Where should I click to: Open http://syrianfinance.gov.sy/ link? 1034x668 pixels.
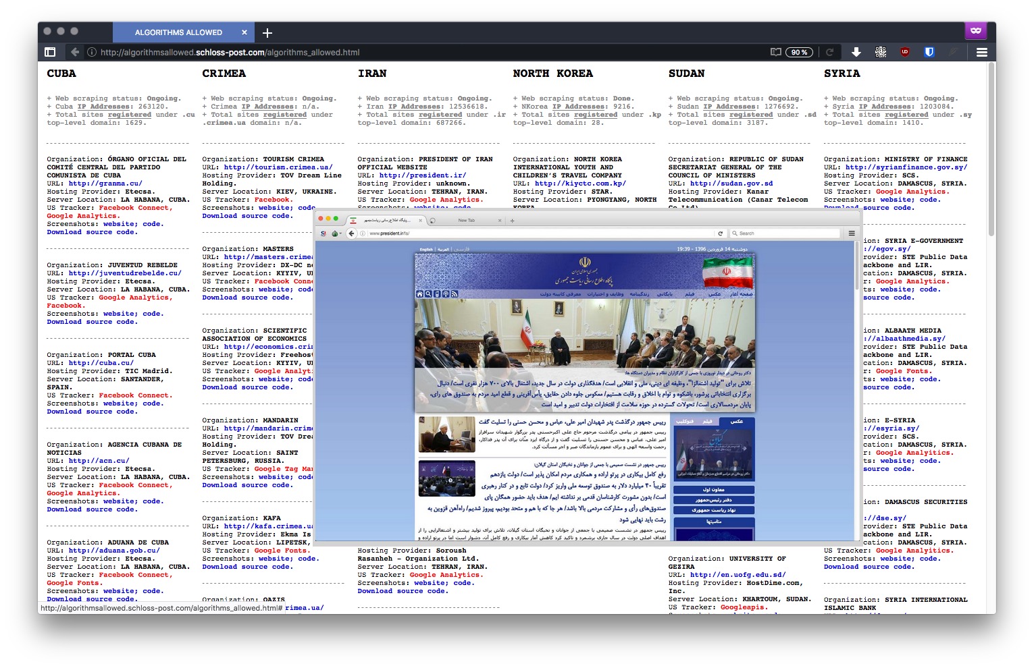point(906,167)
